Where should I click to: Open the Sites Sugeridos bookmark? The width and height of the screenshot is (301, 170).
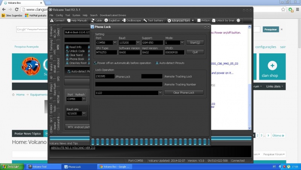coord(12,15)
